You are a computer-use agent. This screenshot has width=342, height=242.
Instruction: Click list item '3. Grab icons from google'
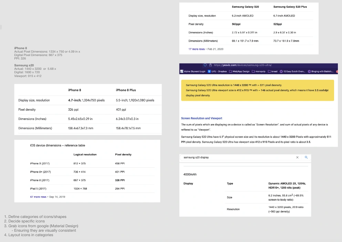[x=41, y=226]
